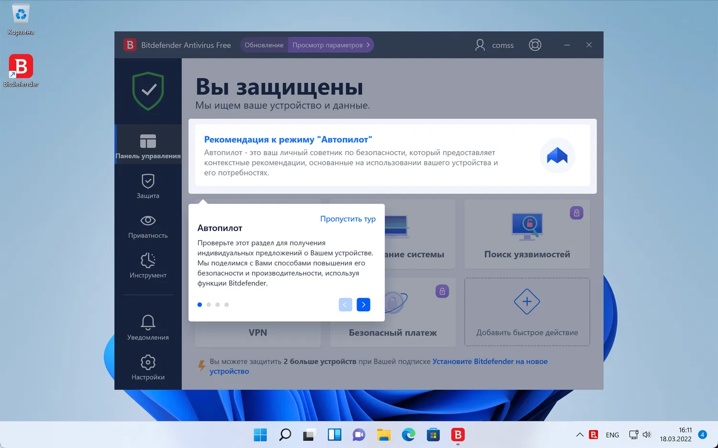Open volume control in system tray

tap(647, 435)
